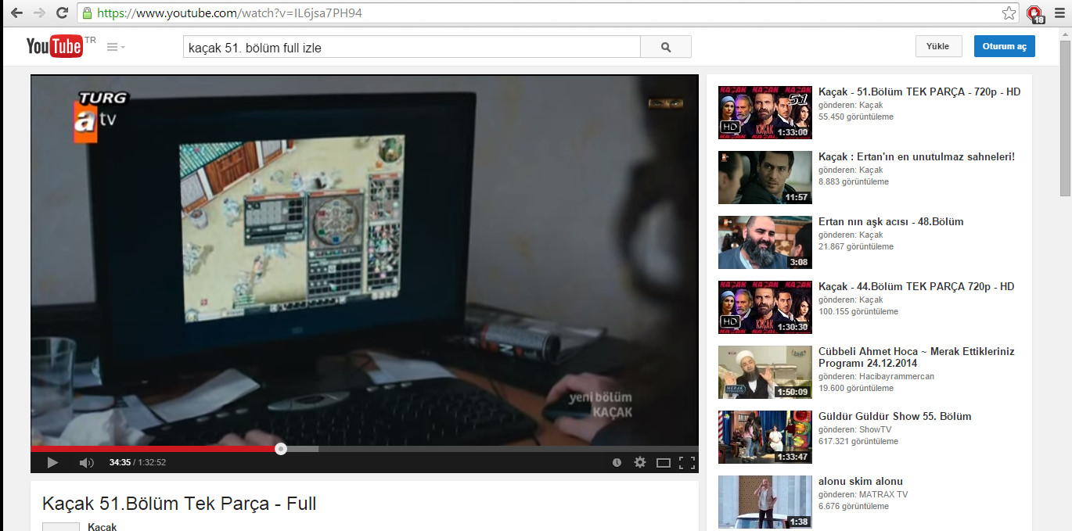Open thumbnail for Kaçak 44.Bölüm TEK PARÇA

point(765,307)
